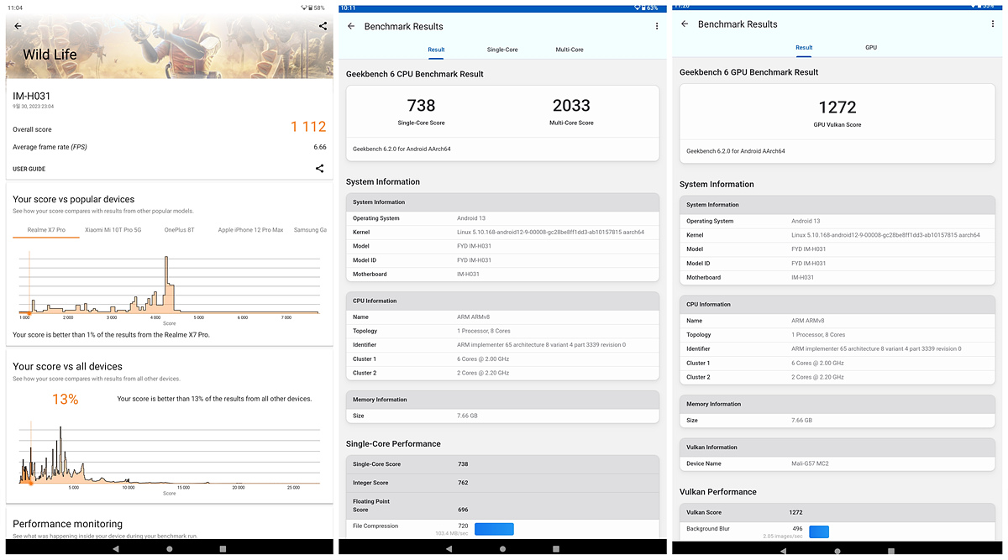
Task: Select the Realme X7 Pro comparison tab
Action: click(x=46, y=230)
